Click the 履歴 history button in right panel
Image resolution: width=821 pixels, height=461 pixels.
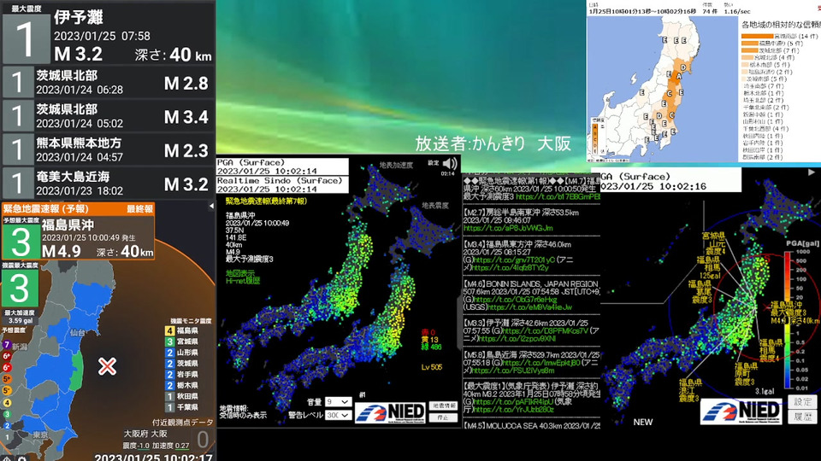point(802,417)
